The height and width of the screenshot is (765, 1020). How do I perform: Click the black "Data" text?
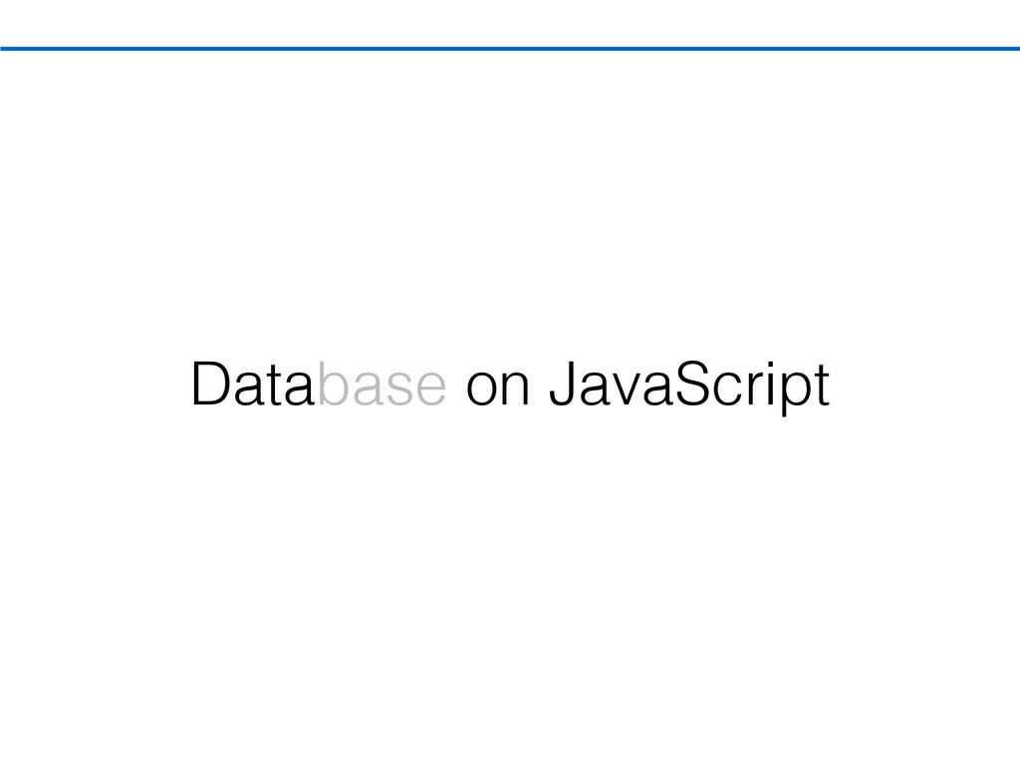[x=253, y=385]
